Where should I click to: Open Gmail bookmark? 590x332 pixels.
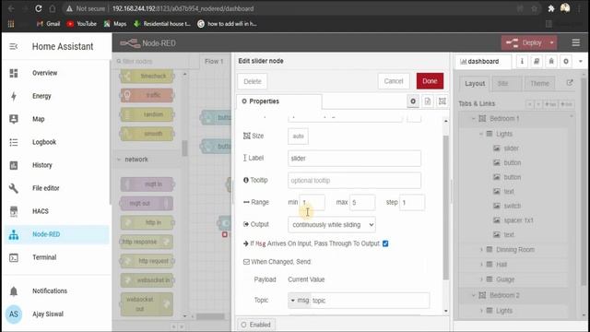pyautogui.click(x=48, y=24)
